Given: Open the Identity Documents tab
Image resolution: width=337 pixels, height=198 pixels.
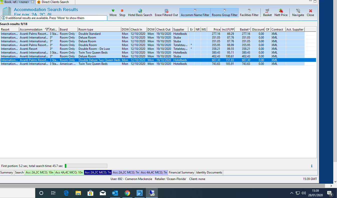Looking at the screenshot, I should [209, 172].
